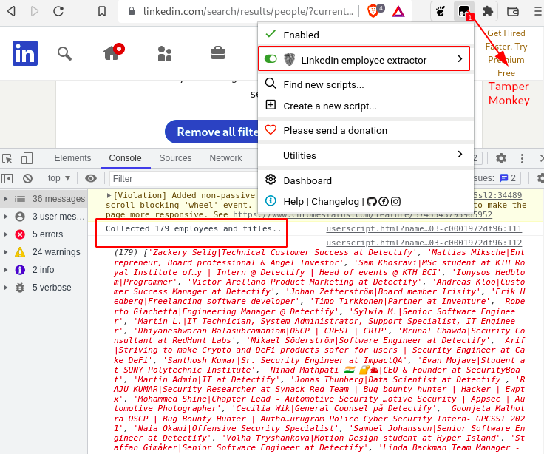544x454 pixels.
Task: Switch to the Sources tab
Action: (x=175, y=158)
